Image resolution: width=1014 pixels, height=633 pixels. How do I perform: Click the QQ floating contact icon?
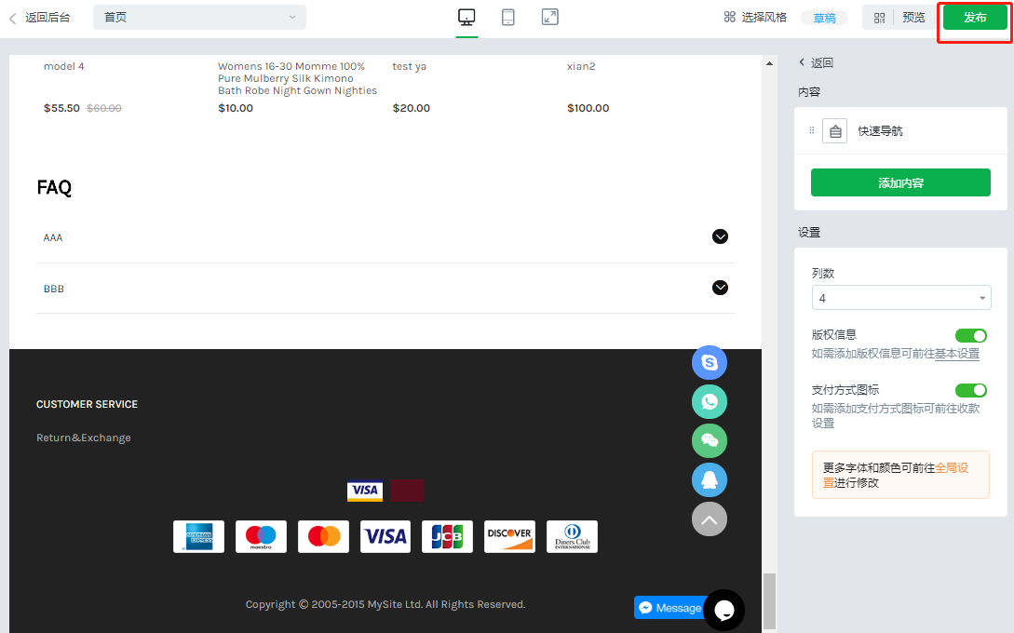[710, 480]
